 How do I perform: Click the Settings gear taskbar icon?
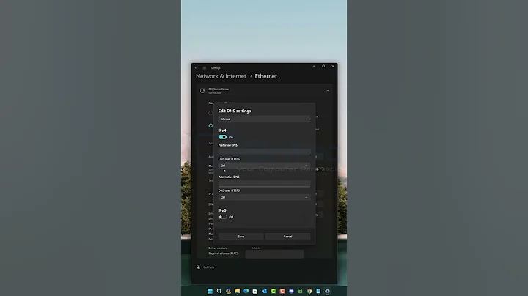pyautogui.click(x=327, y=292)
